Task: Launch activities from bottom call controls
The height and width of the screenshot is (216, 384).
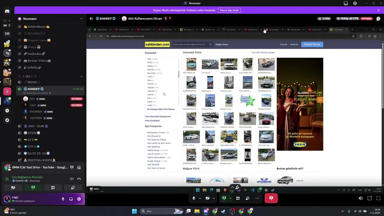Action: [x=238, y=198]
